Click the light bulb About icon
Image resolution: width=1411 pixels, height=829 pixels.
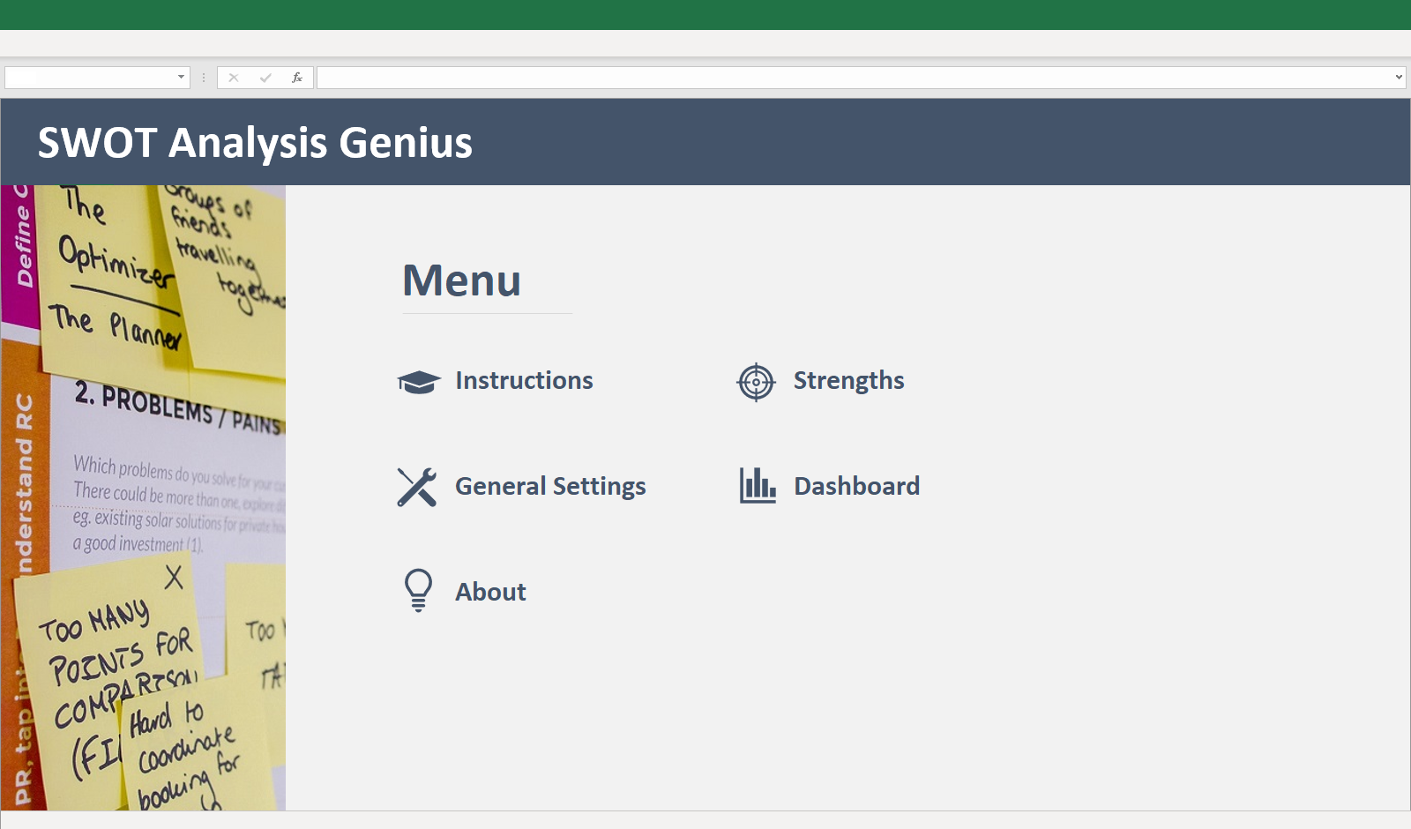pos(418,590)
